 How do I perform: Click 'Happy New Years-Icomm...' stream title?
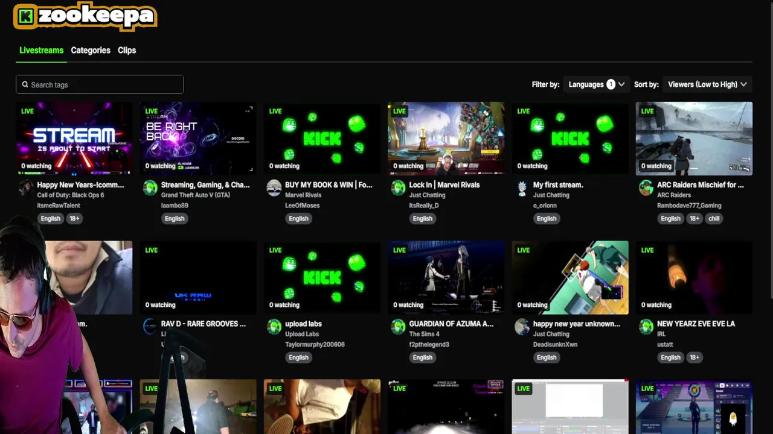[80, 185]
